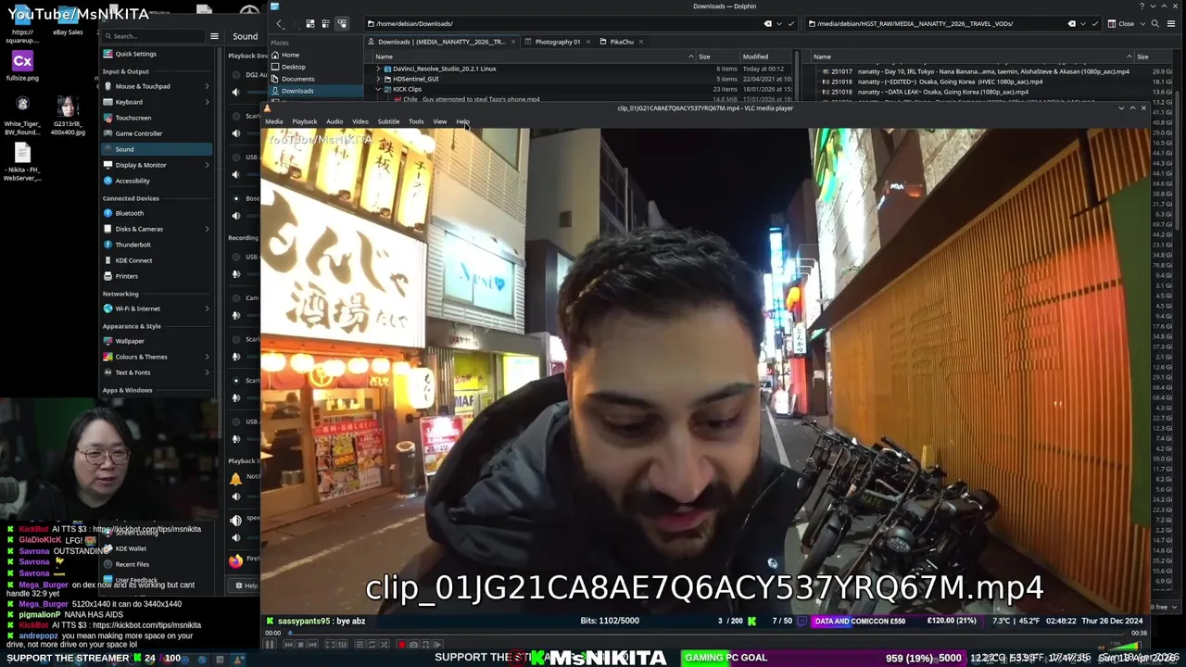Image resolution: width=1186 pixels, height=667 pixels.
Task: Open Wallpaper settings
Action: [x=156, y=341]
